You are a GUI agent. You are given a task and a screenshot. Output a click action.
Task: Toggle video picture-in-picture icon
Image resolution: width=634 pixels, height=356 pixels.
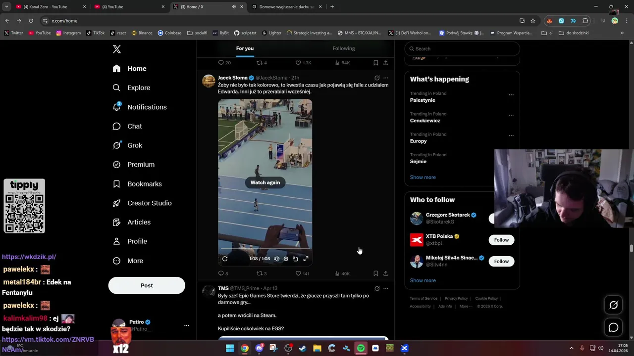pos(296,259)
